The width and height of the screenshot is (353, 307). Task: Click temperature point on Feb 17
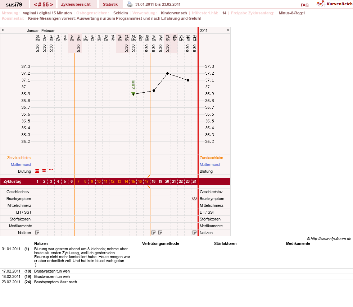point(154,91)
